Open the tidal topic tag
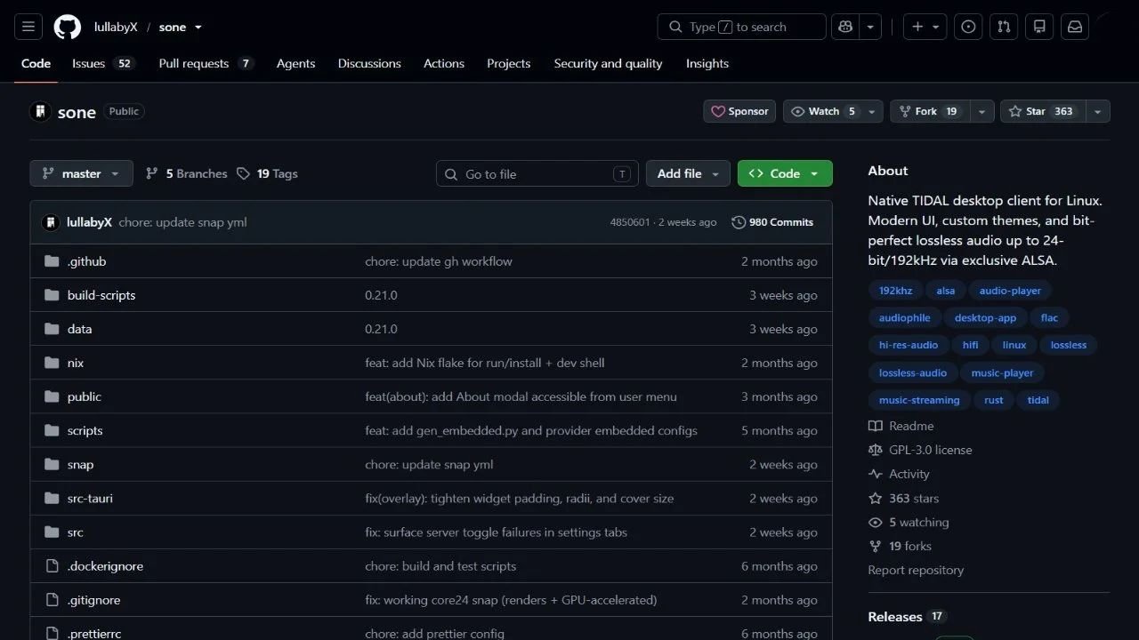1139x640 pixels. click(x=1038, y=400)
